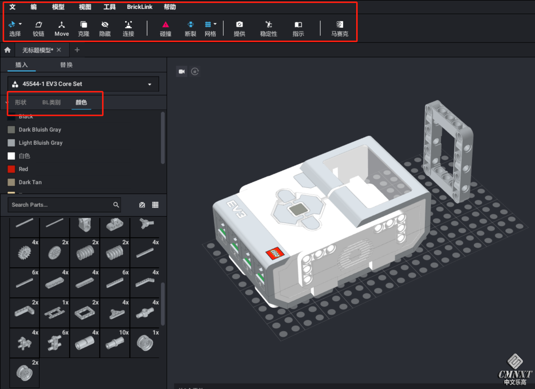
Task: Click the 克隆 clone tool
Action: click(x=84, y=29)
